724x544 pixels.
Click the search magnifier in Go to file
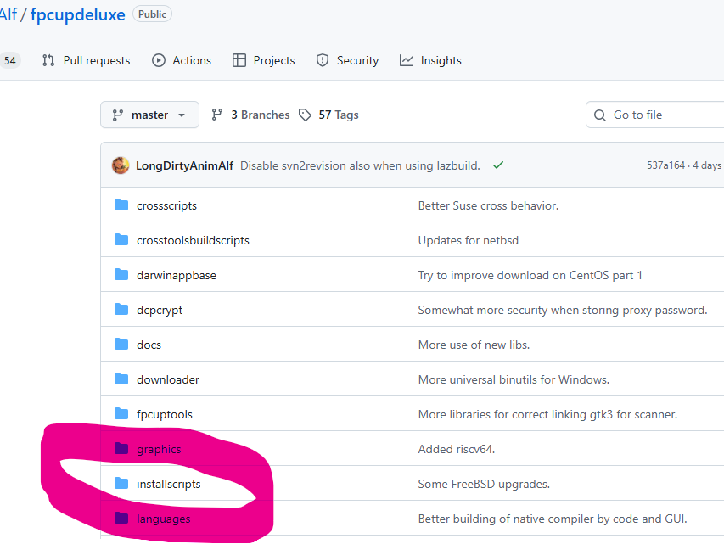click(x=600, y=114)
